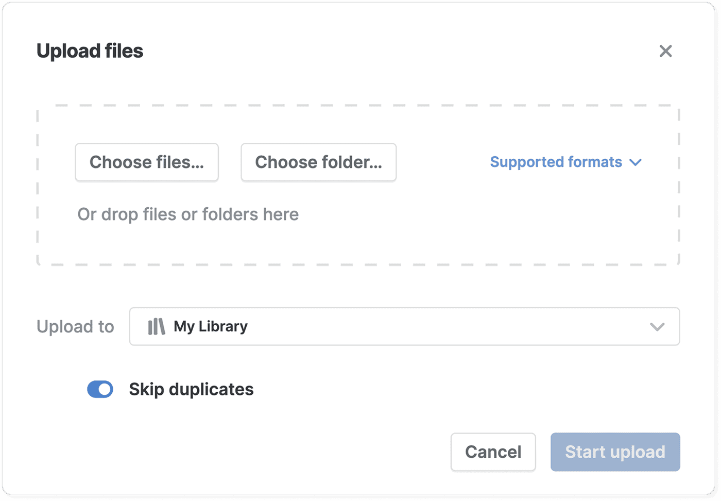Screen dimensions: 721x501
Task: Select the My Library text in the dropdown
Action: point(211,327)
